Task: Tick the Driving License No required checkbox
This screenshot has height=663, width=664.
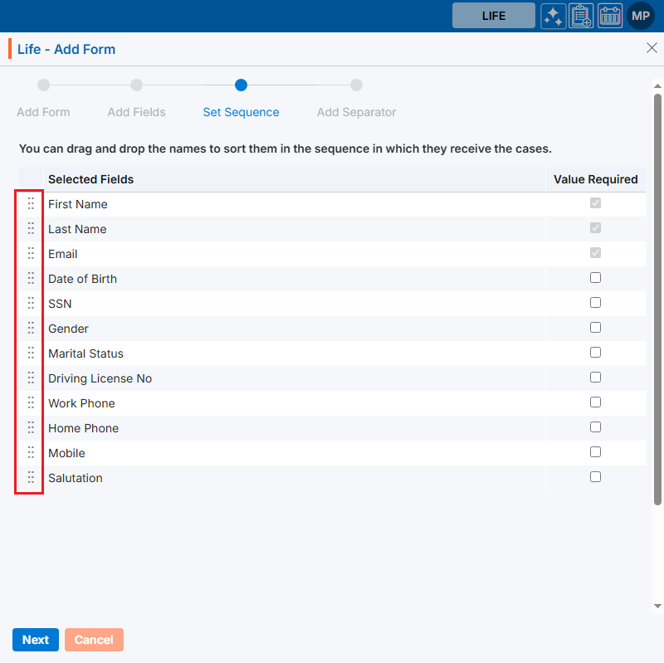Action: pyautogui.click(x=595, y=378)
